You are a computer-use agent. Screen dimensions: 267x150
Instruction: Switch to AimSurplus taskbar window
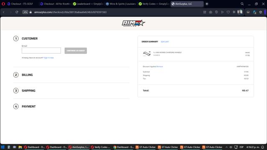point(78,147)
